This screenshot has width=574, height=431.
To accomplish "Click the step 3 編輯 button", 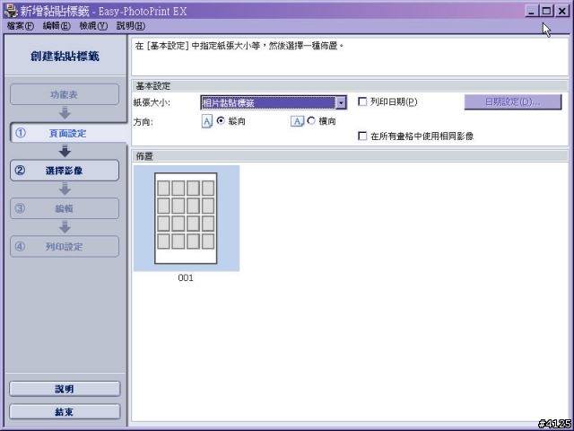I will 65,208.
